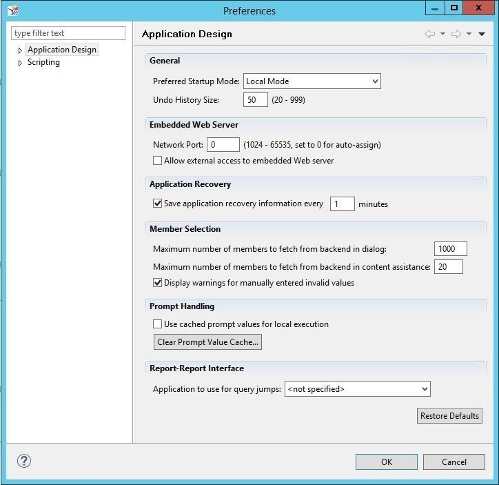
Task: Expand the Scripting tree node
Action: (20, 63)
